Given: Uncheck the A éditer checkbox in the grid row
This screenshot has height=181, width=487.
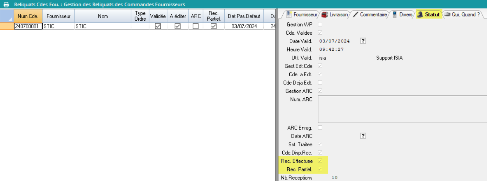Looking at the screenshot, I should point(178,26).
